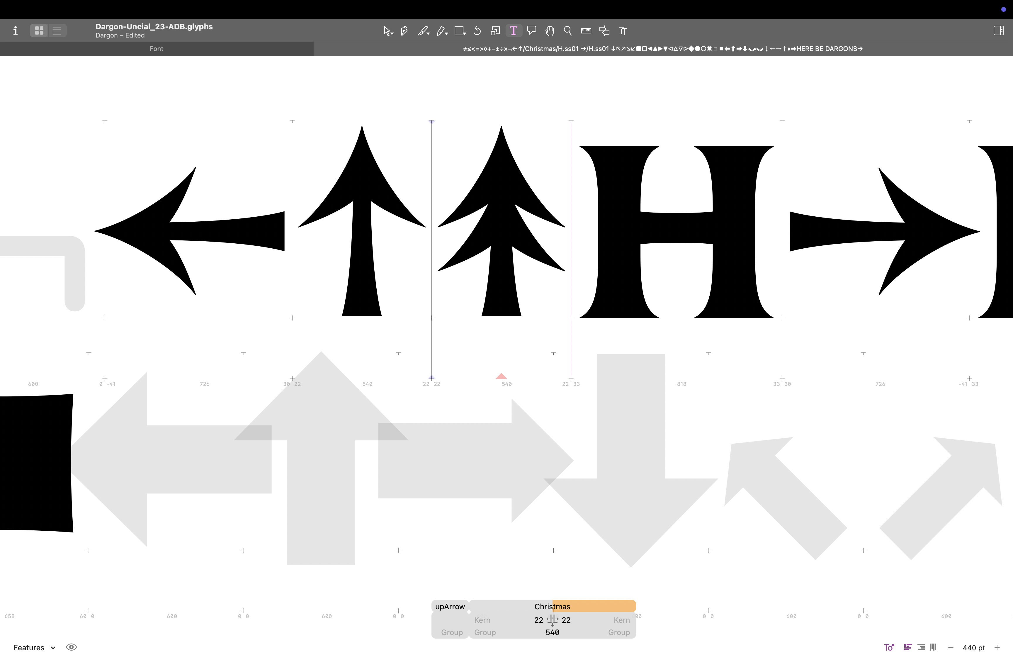The width and height of the screenshot is (1013, 655).
Task: Open the Rectangle primitives tool dropdown
Action: click(x=465, y=33)
